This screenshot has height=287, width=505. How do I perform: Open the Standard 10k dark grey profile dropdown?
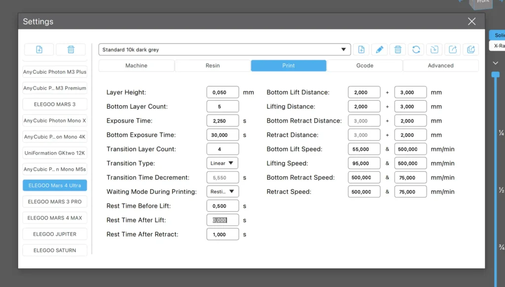coord(224,50)
